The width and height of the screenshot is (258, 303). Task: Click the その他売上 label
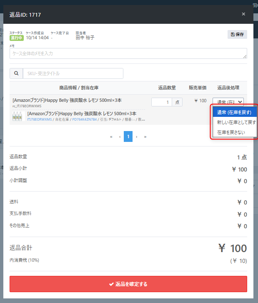pos(20,225)
